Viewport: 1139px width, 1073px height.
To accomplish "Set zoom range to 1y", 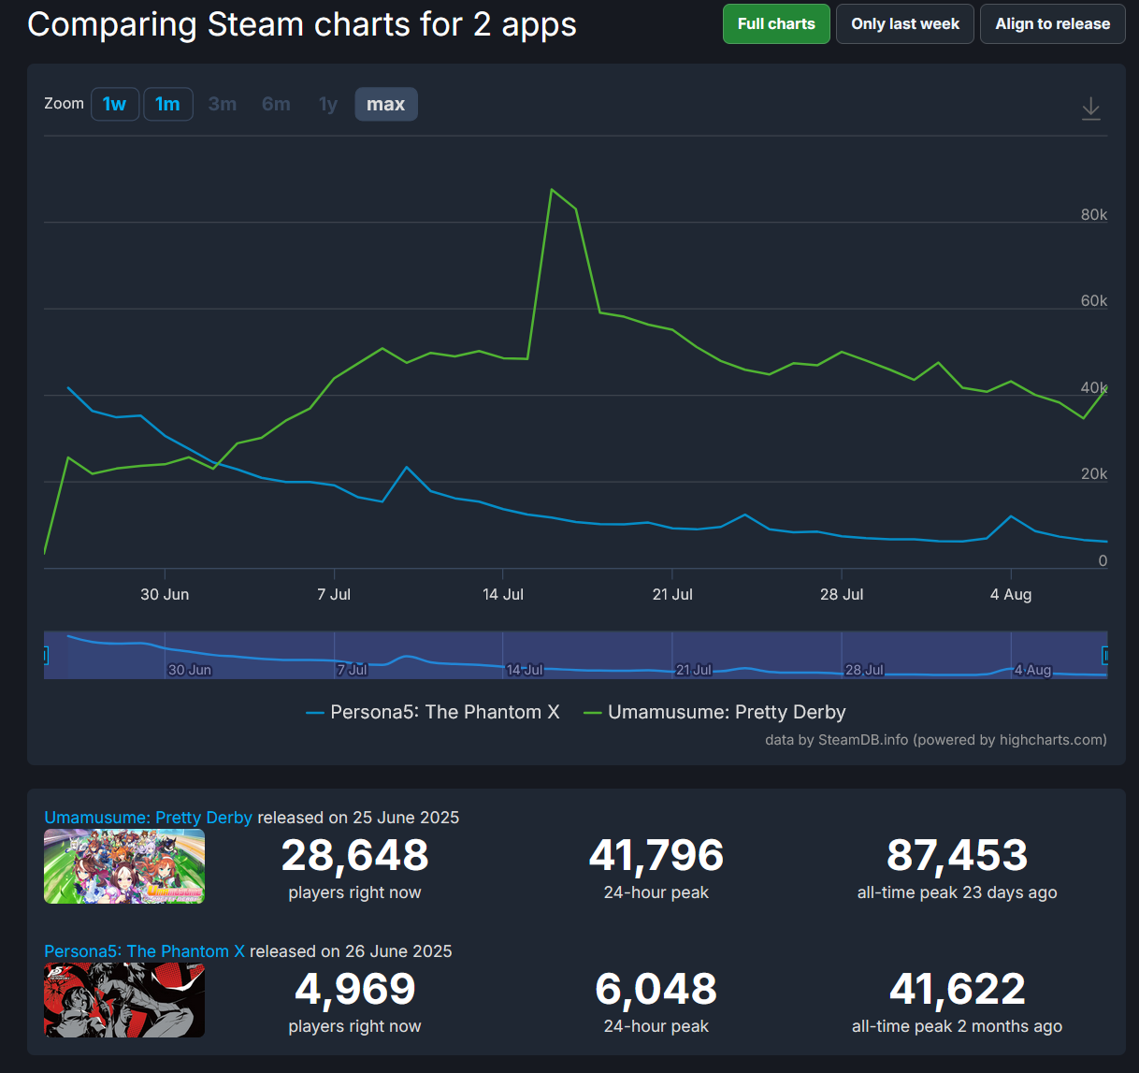I will coord(327,104).
